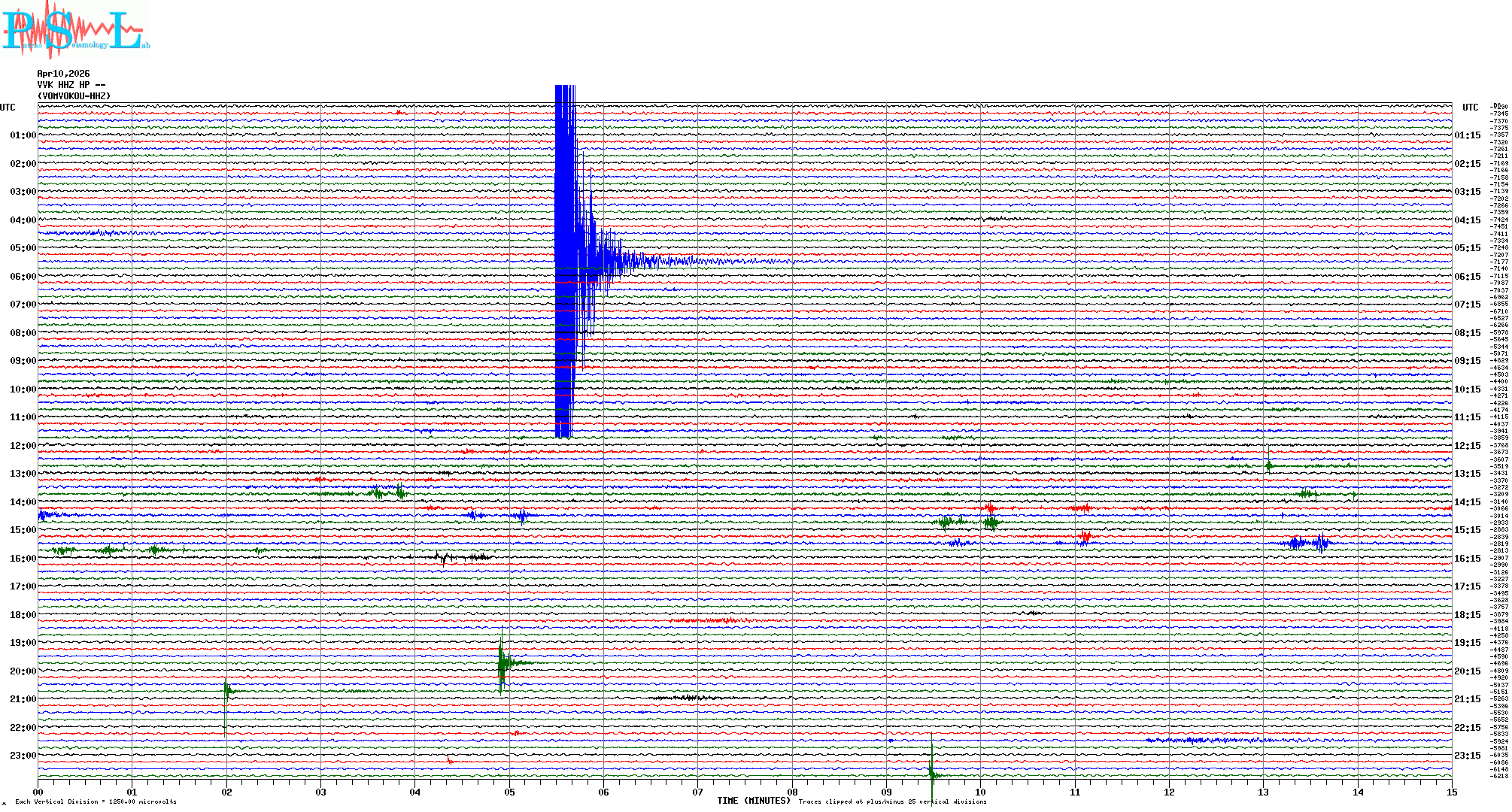Screen dimensions: 1512x812
Task: Click the Apr10,2026 date label
Action: [63, 74]
